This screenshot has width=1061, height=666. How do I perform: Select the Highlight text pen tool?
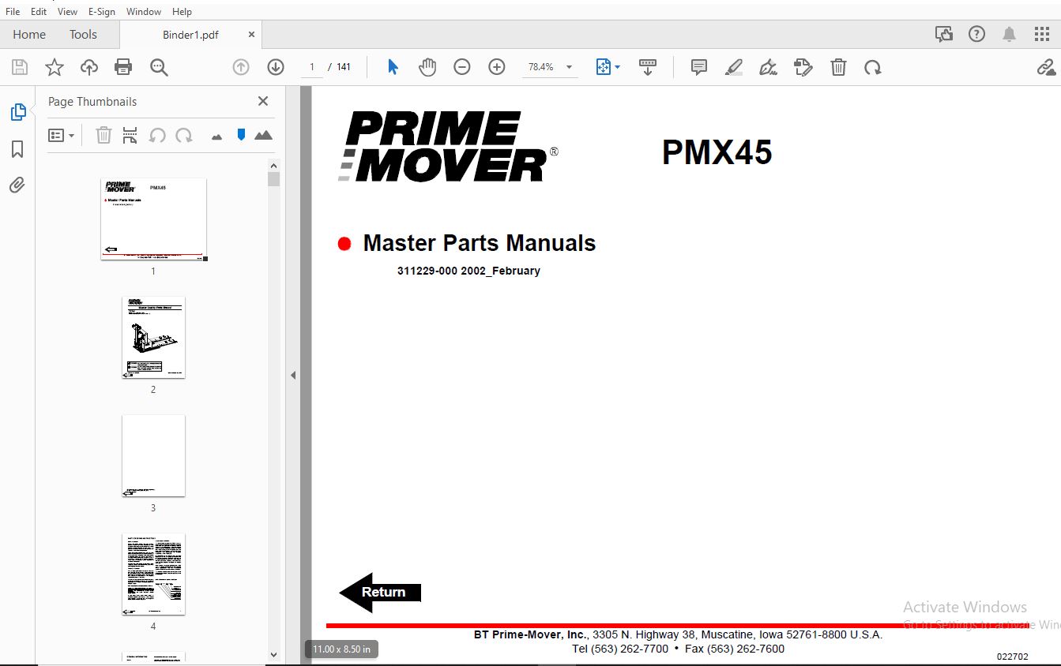pyautogui.click(x=734, y=68)
